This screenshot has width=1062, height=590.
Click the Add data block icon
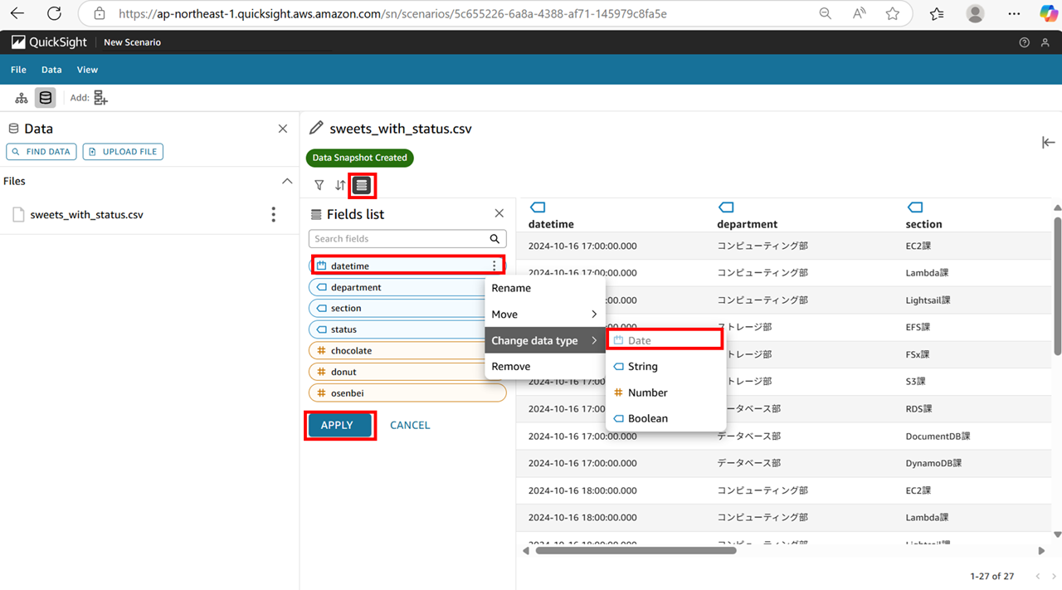tap(100, 98)
